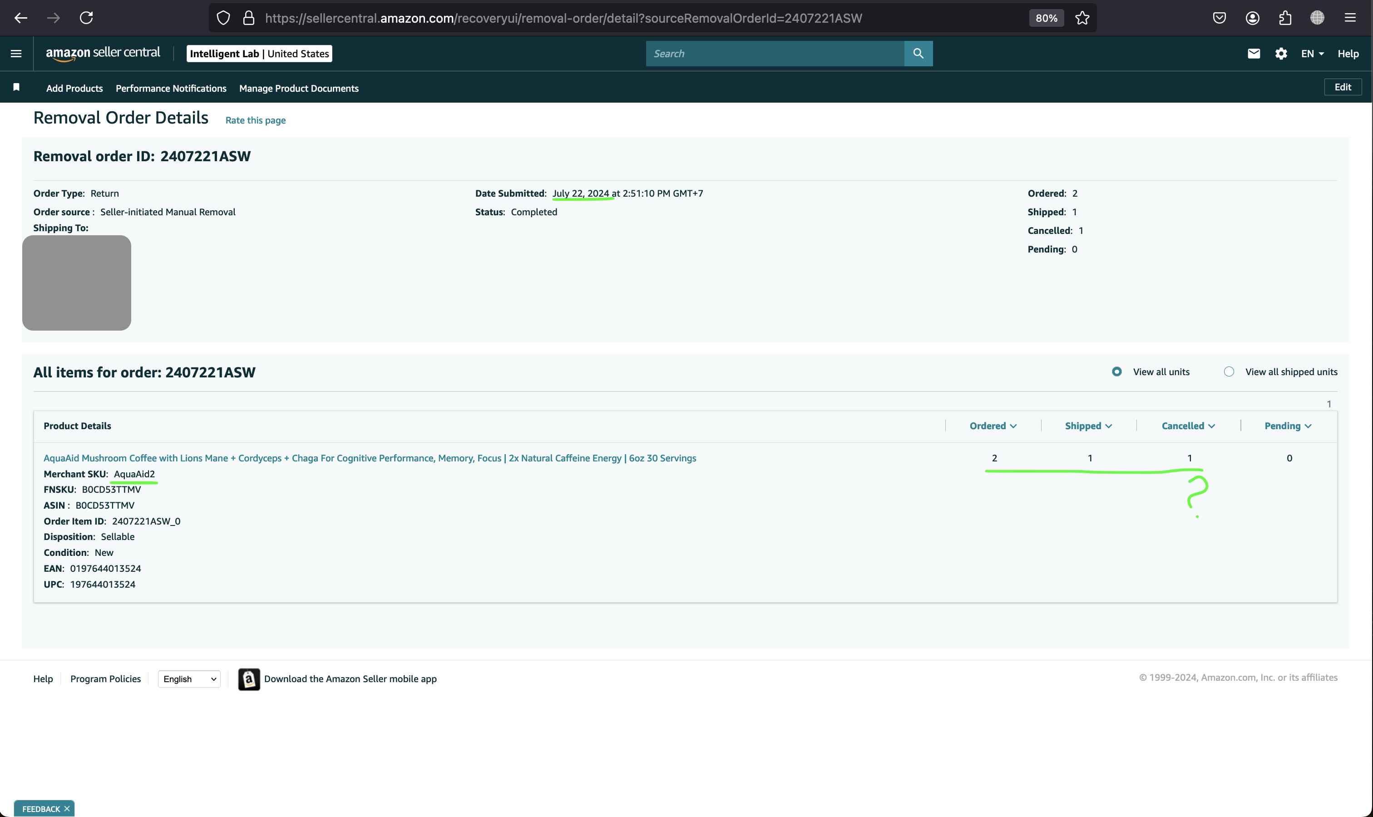This screenshot has width=1373, height=817.
Task: Open Manage Product Documents
Action: [299, 88]
